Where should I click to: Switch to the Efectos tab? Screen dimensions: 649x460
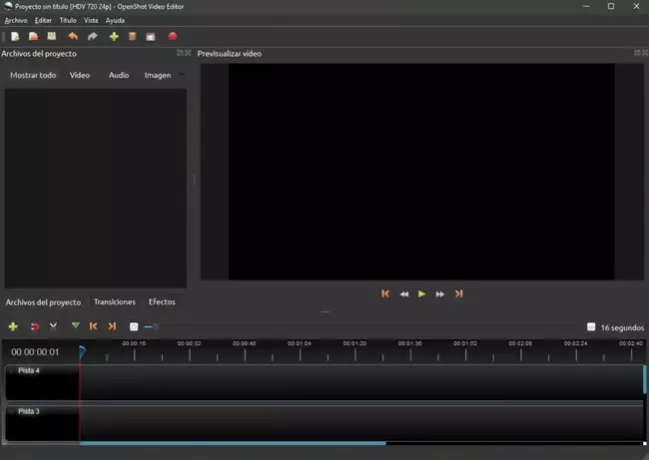(162, 302)
